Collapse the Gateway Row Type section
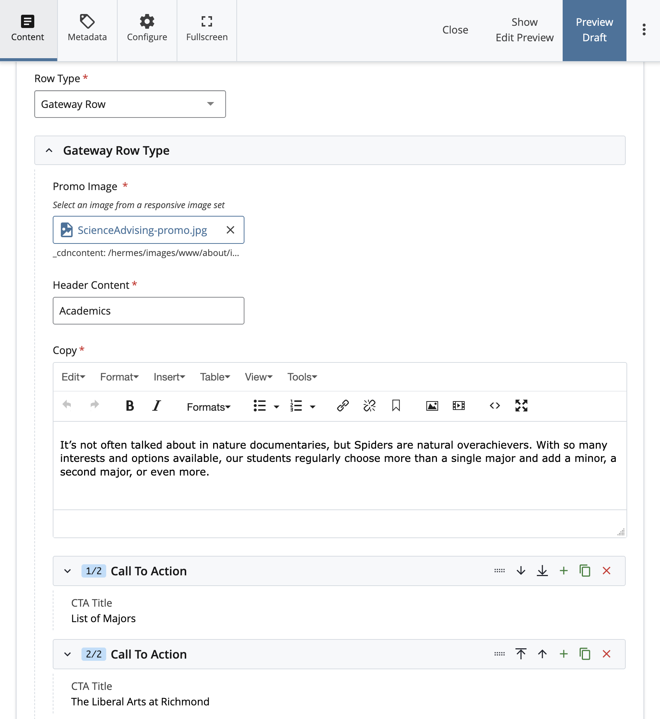Viewport: 660px width, 719px height. pos(50,151)
